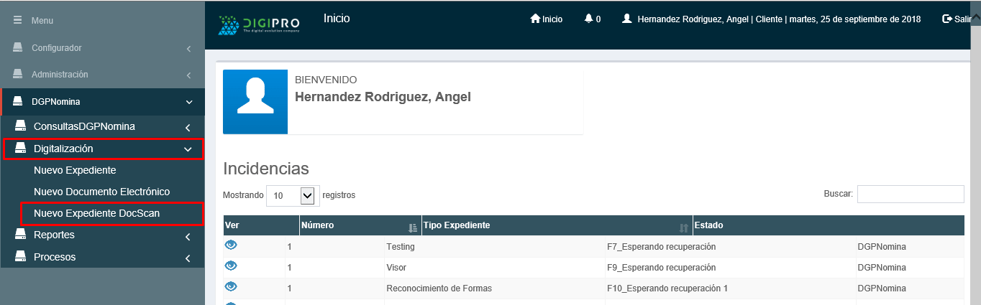View the Visor incident via eye icon
This screenshot has height=305, width=981.
pyautogui.click(x=232, y=266)
